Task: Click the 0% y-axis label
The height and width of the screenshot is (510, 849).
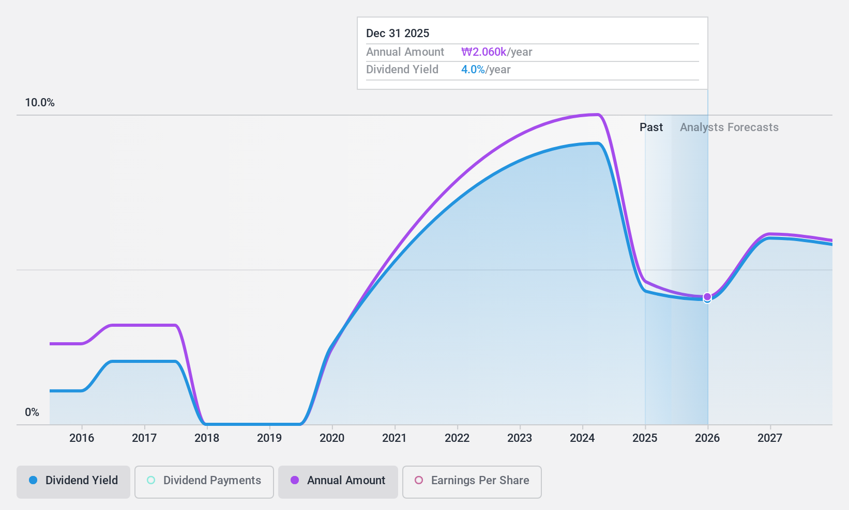Action: click(x=32, y=412)
